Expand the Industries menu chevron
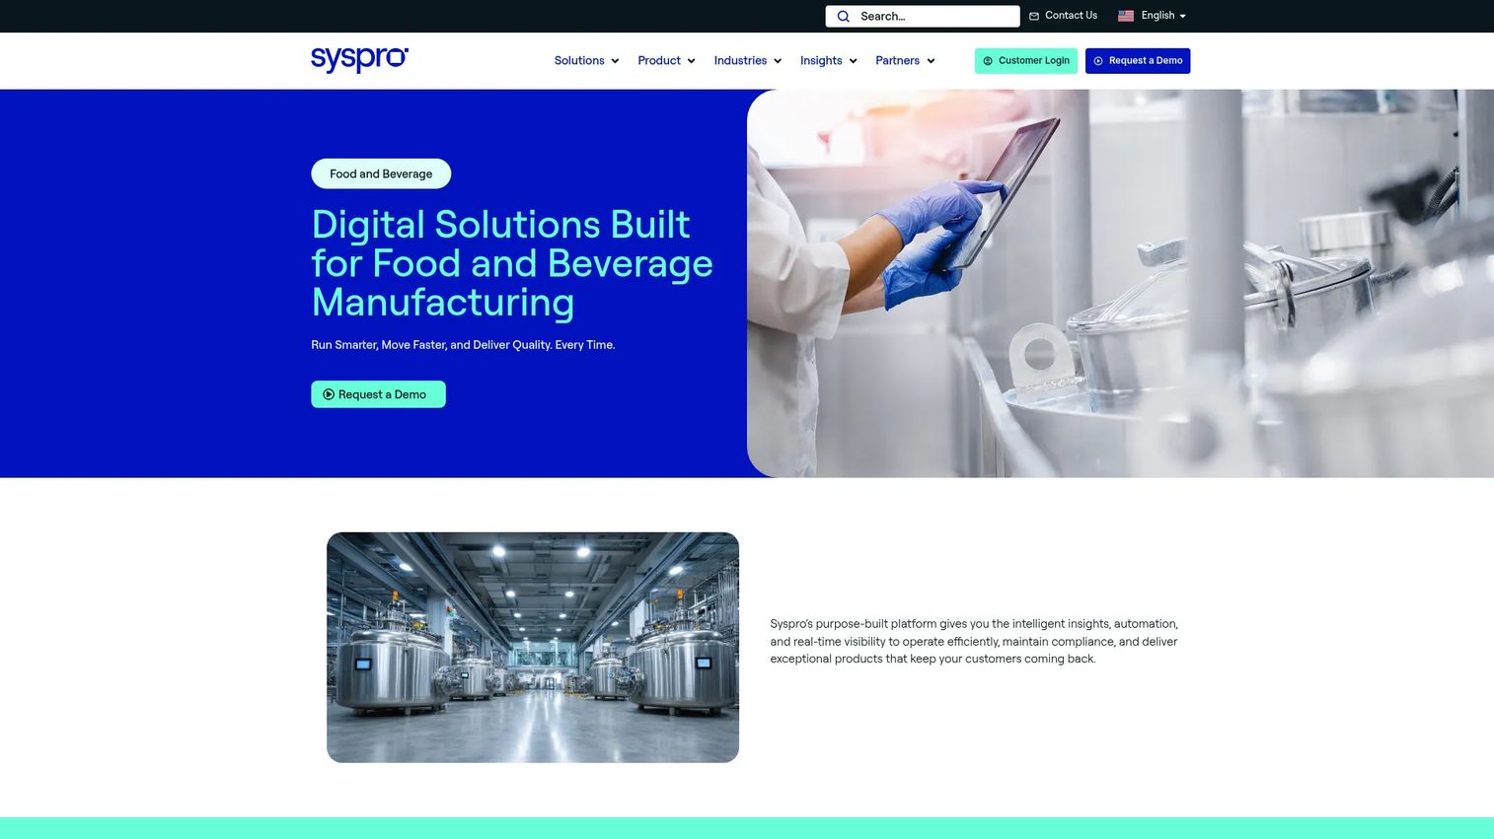1494x839 pixels. pos(778,61)
